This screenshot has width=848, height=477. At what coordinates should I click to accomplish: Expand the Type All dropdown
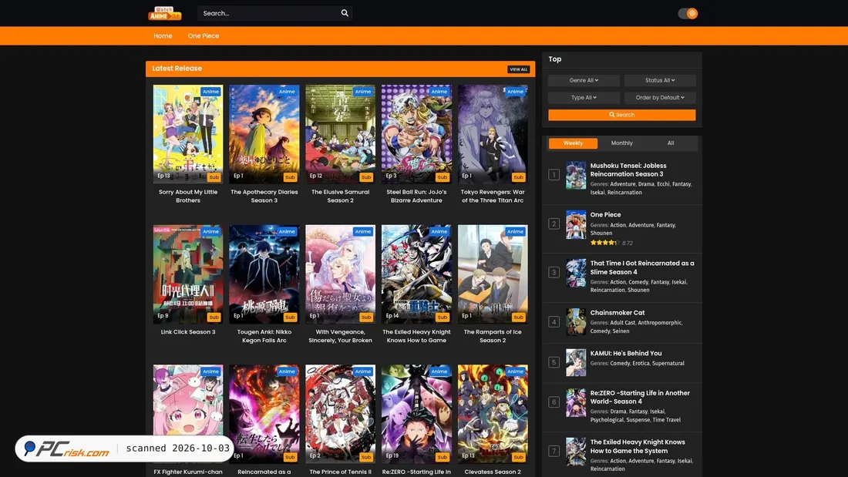pos(584,97)
